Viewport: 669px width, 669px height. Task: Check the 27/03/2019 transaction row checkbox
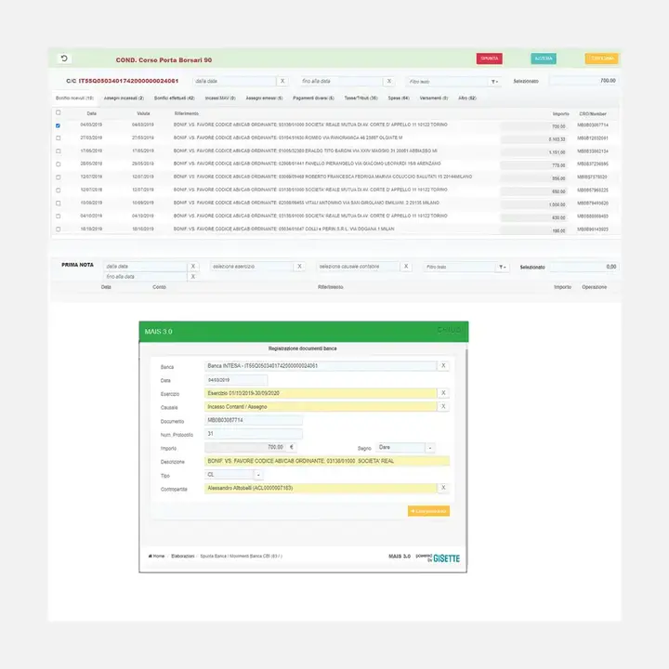[59, 138]
